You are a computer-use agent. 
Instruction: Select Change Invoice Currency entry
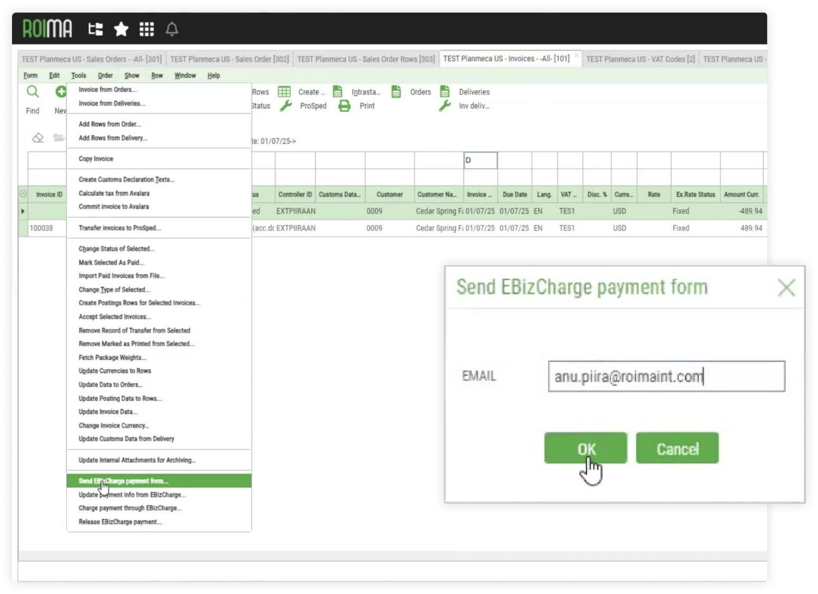(x=159, y=426)
